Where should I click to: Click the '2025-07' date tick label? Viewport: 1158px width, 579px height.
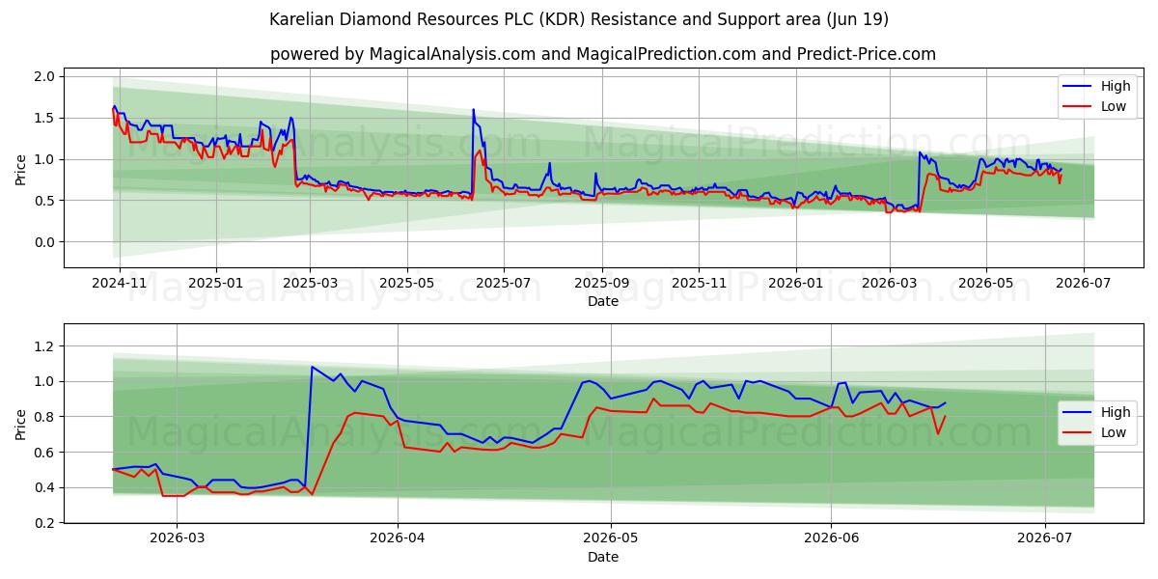click(x=503, y=285)
